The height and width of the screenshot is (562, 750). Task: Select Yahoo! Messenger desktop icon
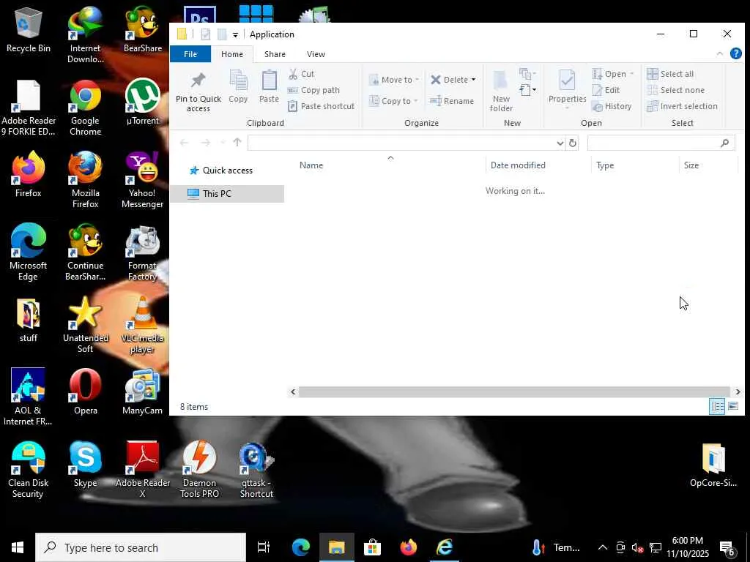(142, 181)
